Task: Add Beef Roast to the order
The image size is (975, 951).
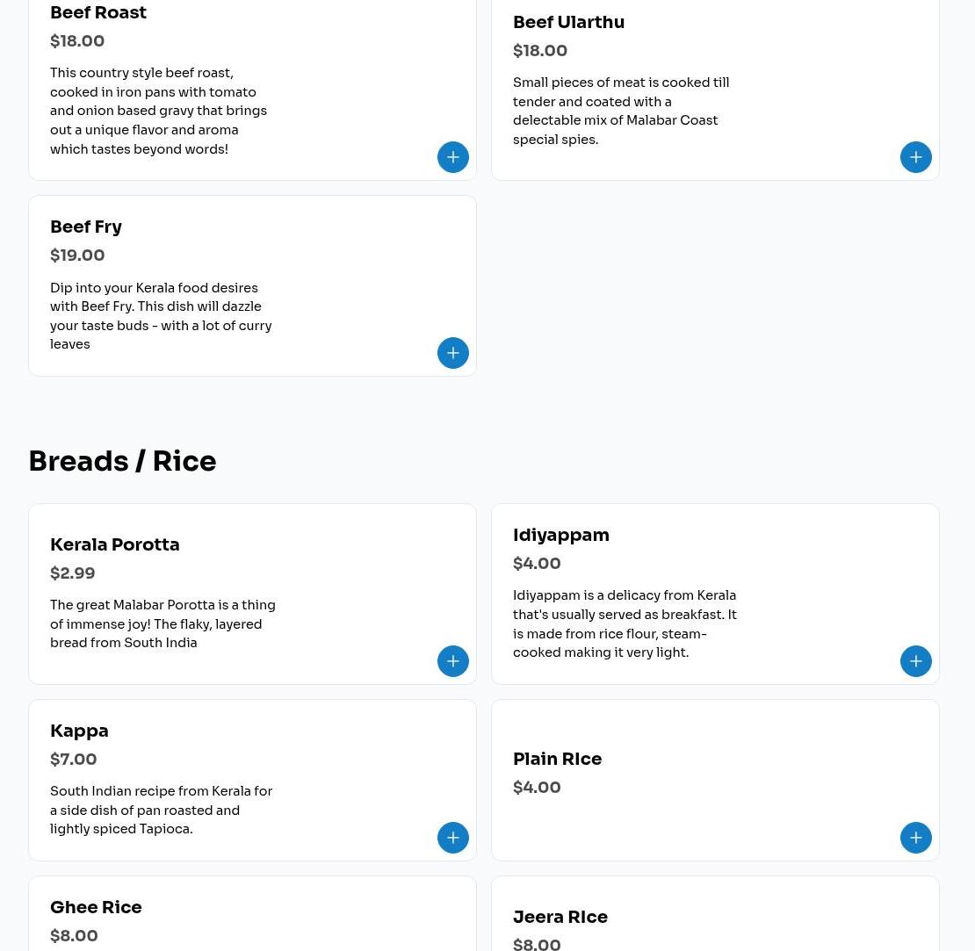Action: point(453,157)
